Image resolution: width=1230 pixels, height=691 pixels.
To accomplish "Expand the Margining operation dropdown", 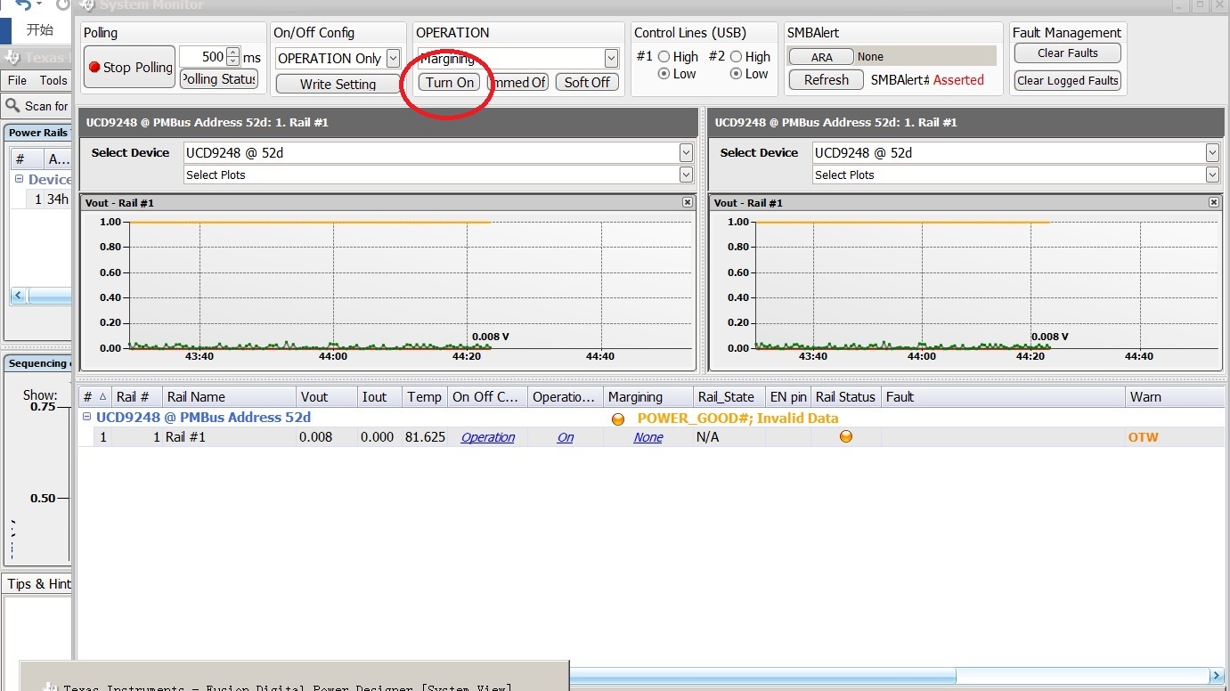I will pos(611,59).
